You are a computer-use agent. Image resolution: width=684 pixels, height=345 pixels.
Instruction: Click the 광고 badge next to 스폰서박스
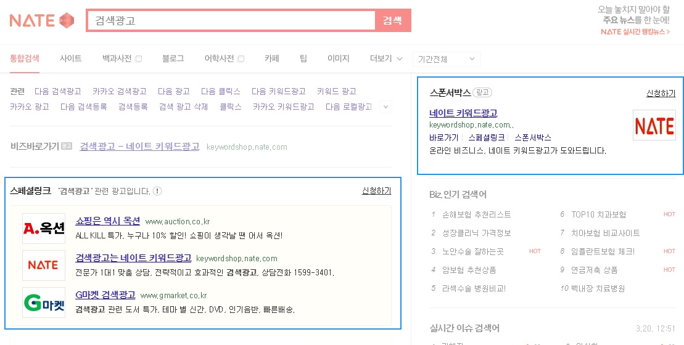point(482,92)
